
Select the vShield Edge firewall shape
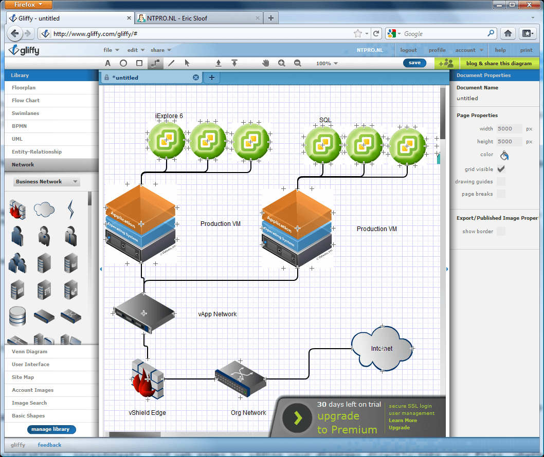click(148, 379)
